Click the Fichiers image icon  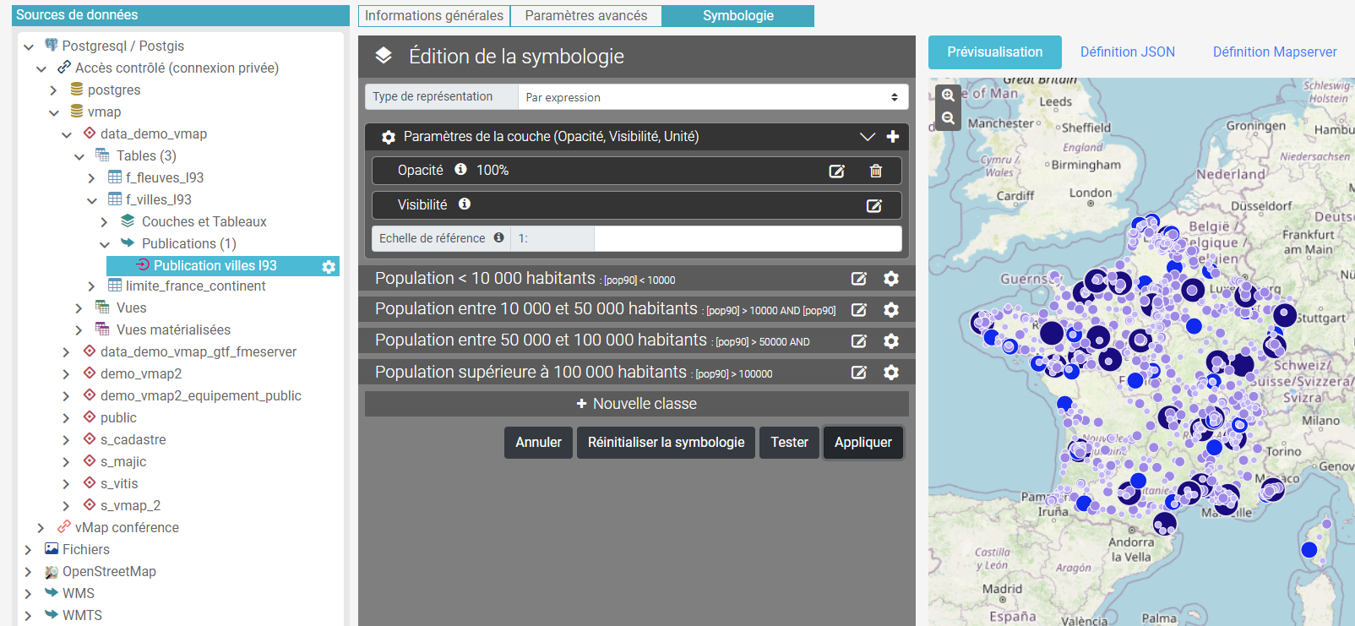(x=52, y=549)
